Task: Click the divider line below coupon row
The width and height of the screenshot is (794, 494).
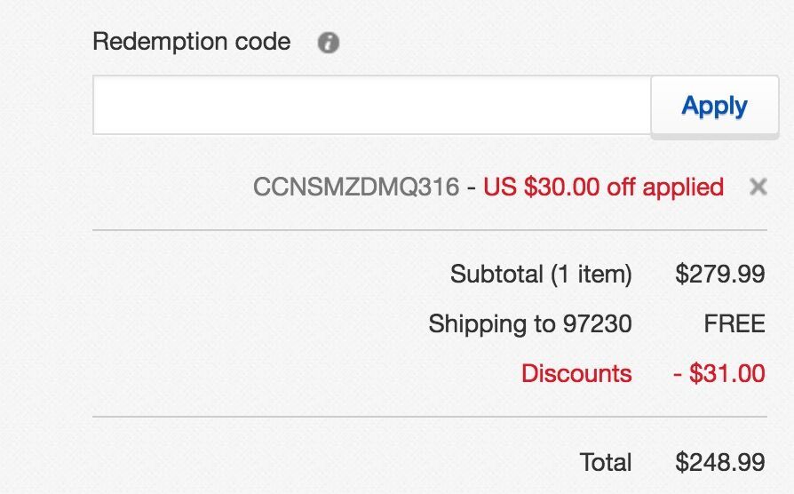Action: (x=429, y=230)
